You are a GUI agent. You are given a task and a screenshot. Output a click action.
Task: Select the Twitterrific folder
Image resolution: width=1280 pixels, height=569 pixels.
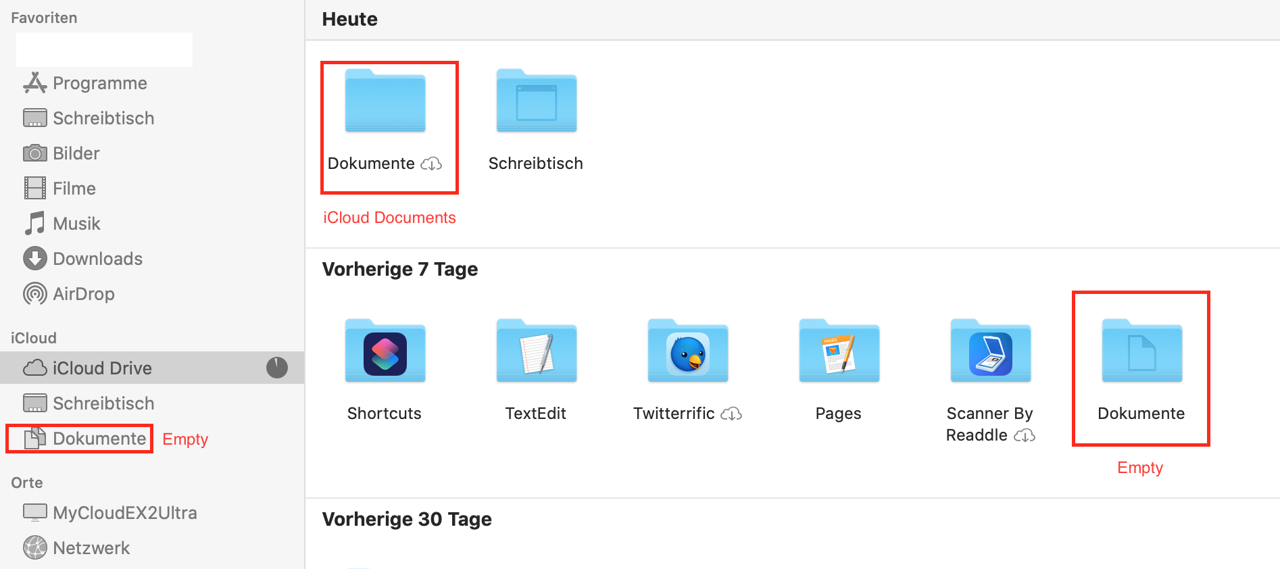688,351
